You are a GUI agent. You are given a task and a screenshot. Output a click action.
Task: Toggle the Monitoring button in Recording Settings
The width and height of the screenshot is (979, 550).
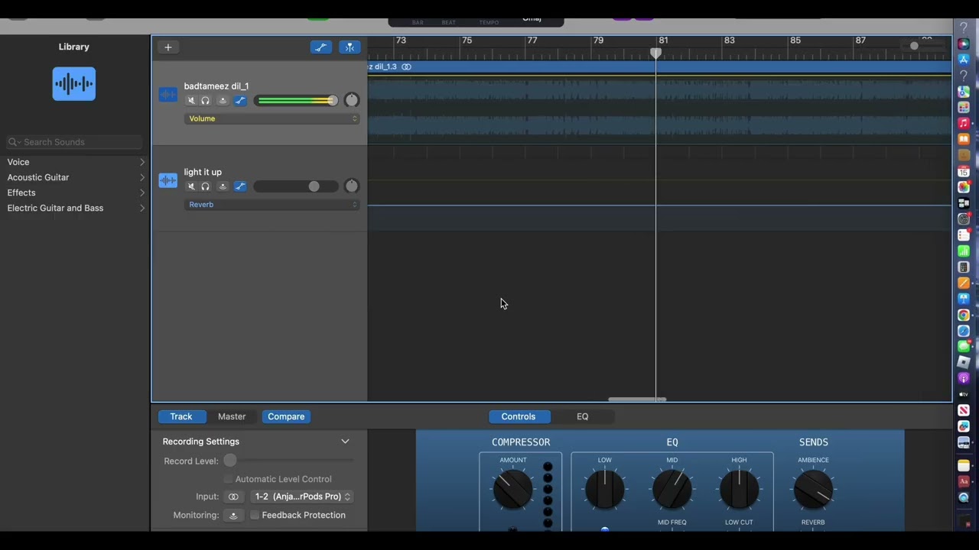tap(233, 516)
